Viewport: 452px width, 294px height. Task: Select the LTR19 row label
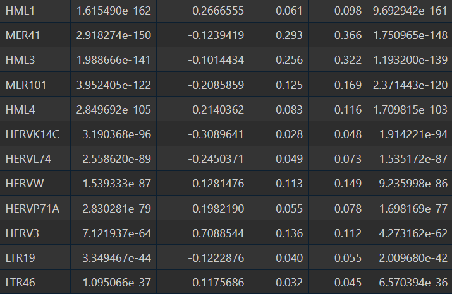tap(21, 257)
